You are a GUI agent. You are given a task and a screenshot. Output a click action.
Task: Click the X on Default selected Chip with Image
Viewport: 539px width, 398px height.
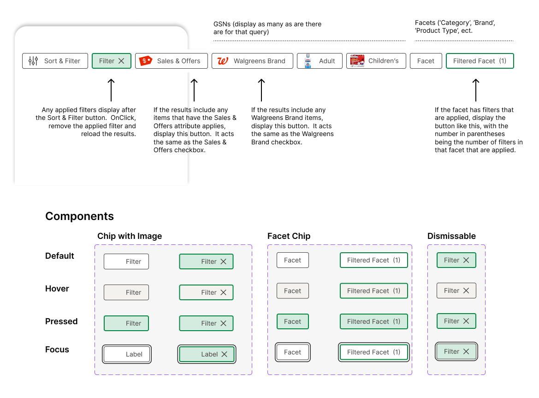pyautogui.click(x=224, y=261)
